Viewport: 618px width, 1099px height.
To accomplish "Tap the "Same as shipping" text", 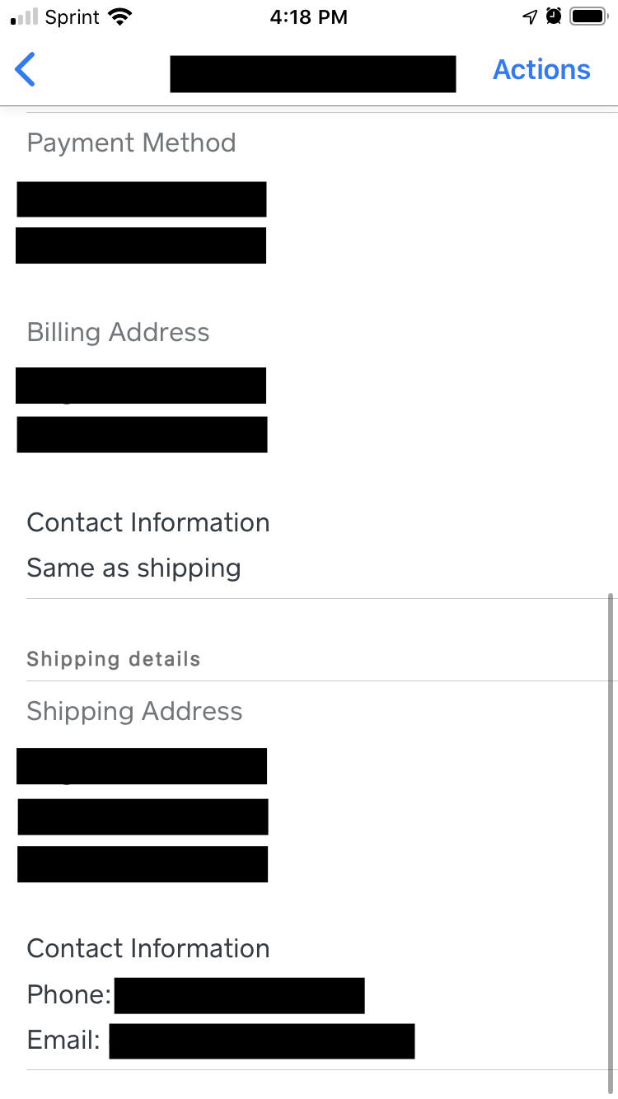I will pyautogui.click(x=133, y=568).
